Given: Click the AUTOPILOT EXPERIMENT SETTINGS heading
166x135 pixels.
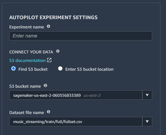Looking at the screenshot, I should coord(53,18).
